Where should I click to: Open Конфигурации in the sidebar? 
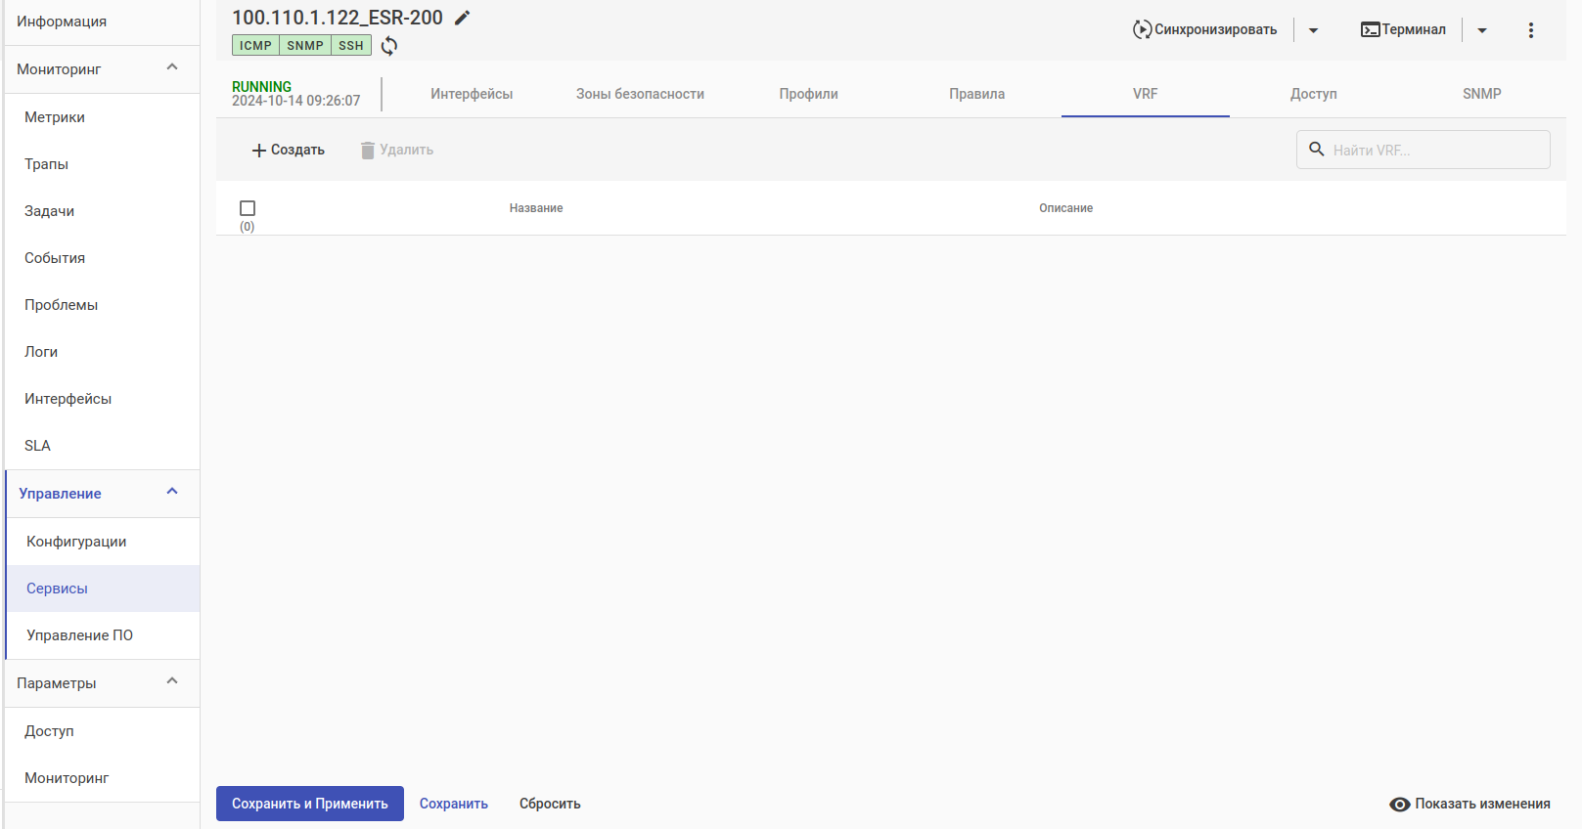click(103, 542)
